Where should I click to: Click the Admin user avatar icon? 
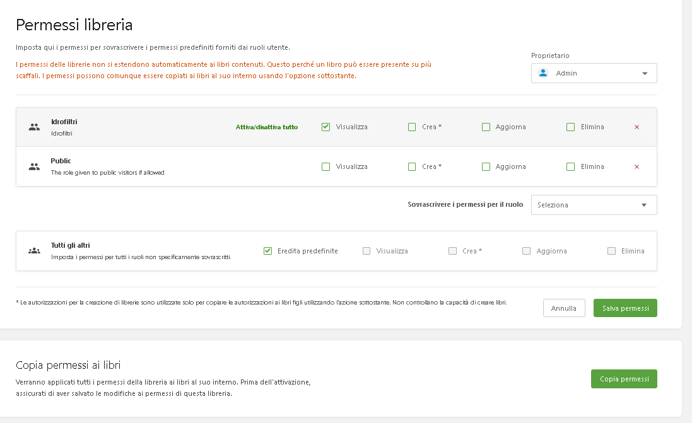(x=543, y=73)
